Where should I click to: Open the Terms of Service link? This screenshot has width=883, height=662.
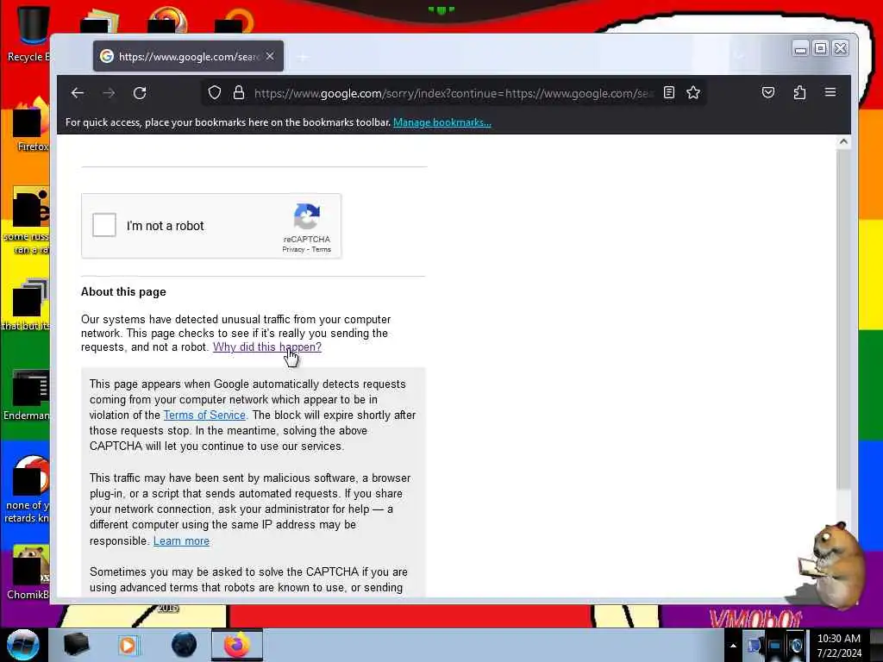[x=204, y=415]
